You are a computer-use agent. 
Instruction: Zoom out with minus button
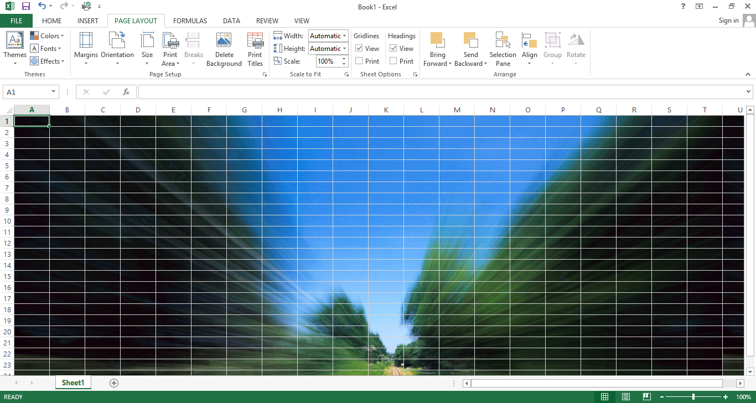point(661,397)
